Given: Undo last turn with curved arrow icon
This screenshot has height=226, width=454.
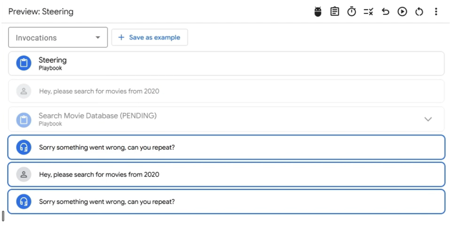Looking at the screenshot, I should tap(385, 12).
